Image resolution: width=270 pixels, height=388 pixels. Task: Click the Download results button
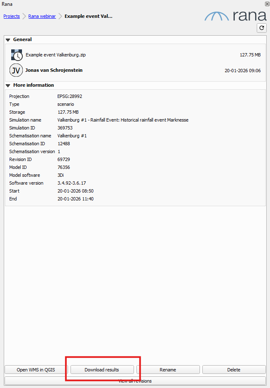[x=102, y=370]
